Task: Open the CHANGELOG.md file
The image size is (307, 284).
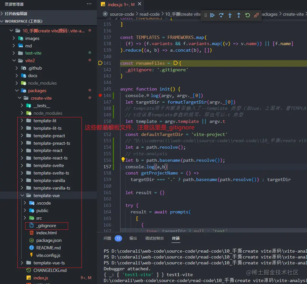Action: coord(50,270)
